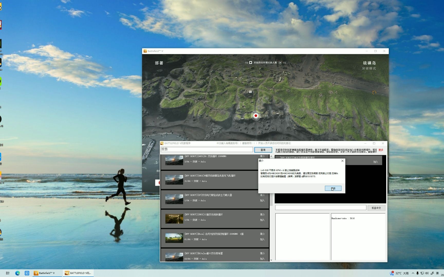Join the 武士刀喷火器 server via 加入
The image size is (444, 277).
click(262, 201)
